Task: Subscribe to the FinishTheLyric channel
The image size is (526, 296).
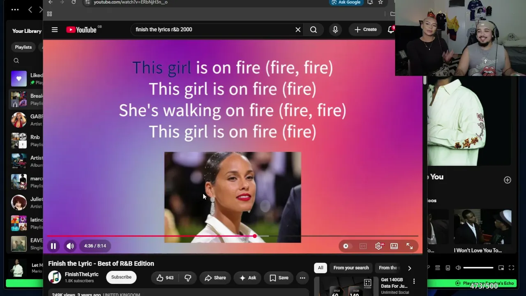Action: [121, 277]
